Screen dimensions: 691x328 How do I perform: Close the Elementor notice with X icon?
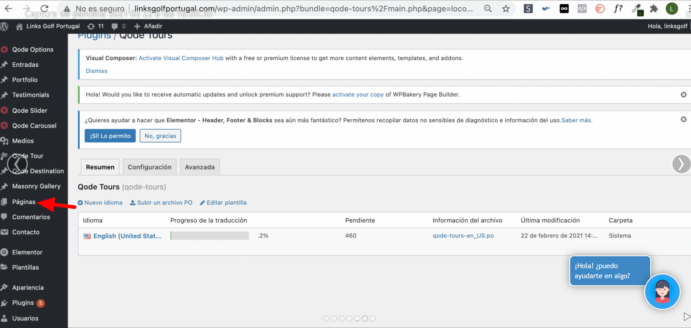click(684, 119)
